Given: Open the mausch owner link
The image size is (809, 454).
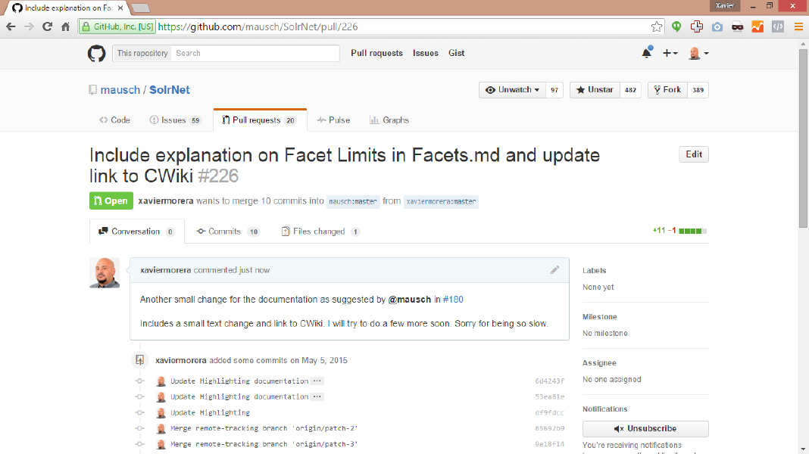Looking at the screenshot, I should coord(120,90).
